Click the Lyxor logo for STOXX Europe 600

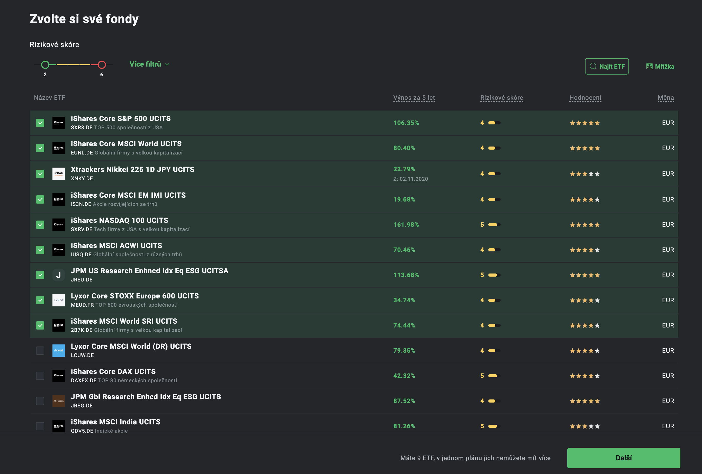(58, 300)
